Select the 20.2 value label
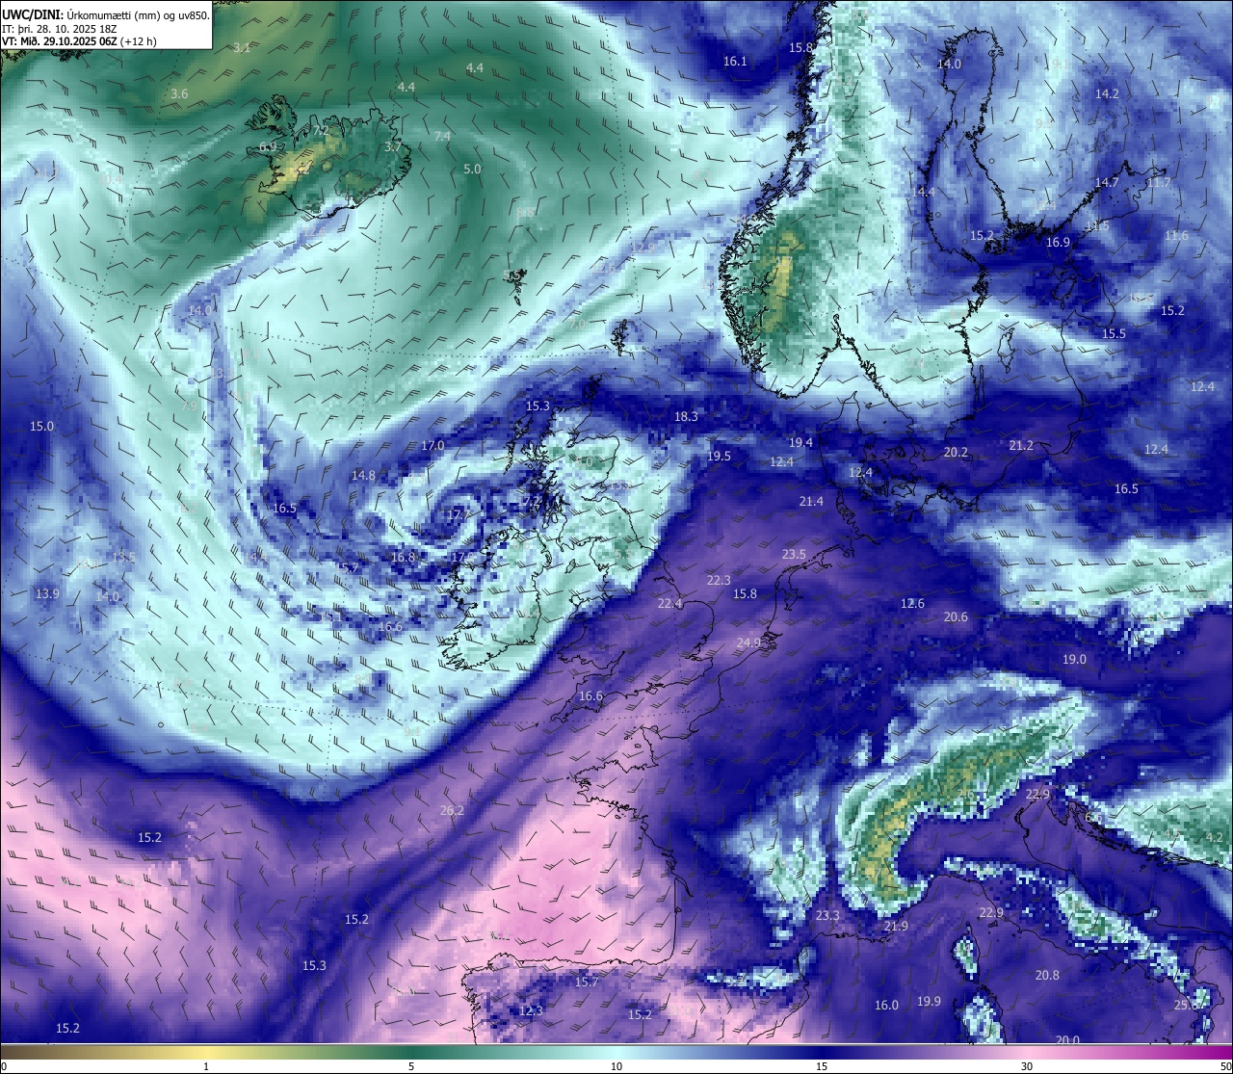Viewport: 1233px width, 1074px height. point(956,452)
